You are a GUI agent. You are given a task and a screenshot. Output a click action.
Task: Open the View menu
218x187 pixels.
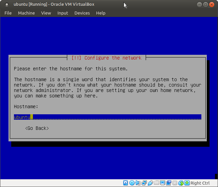click(x=46, y=13)
